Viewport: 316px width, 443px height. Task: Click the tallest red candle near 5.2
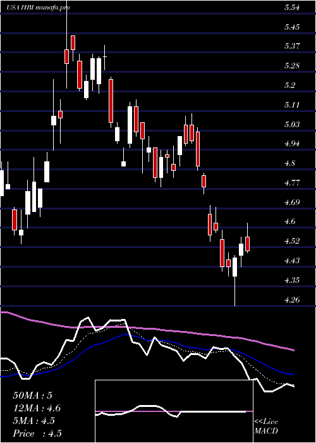pyautogui.click(x=111, y=101)
